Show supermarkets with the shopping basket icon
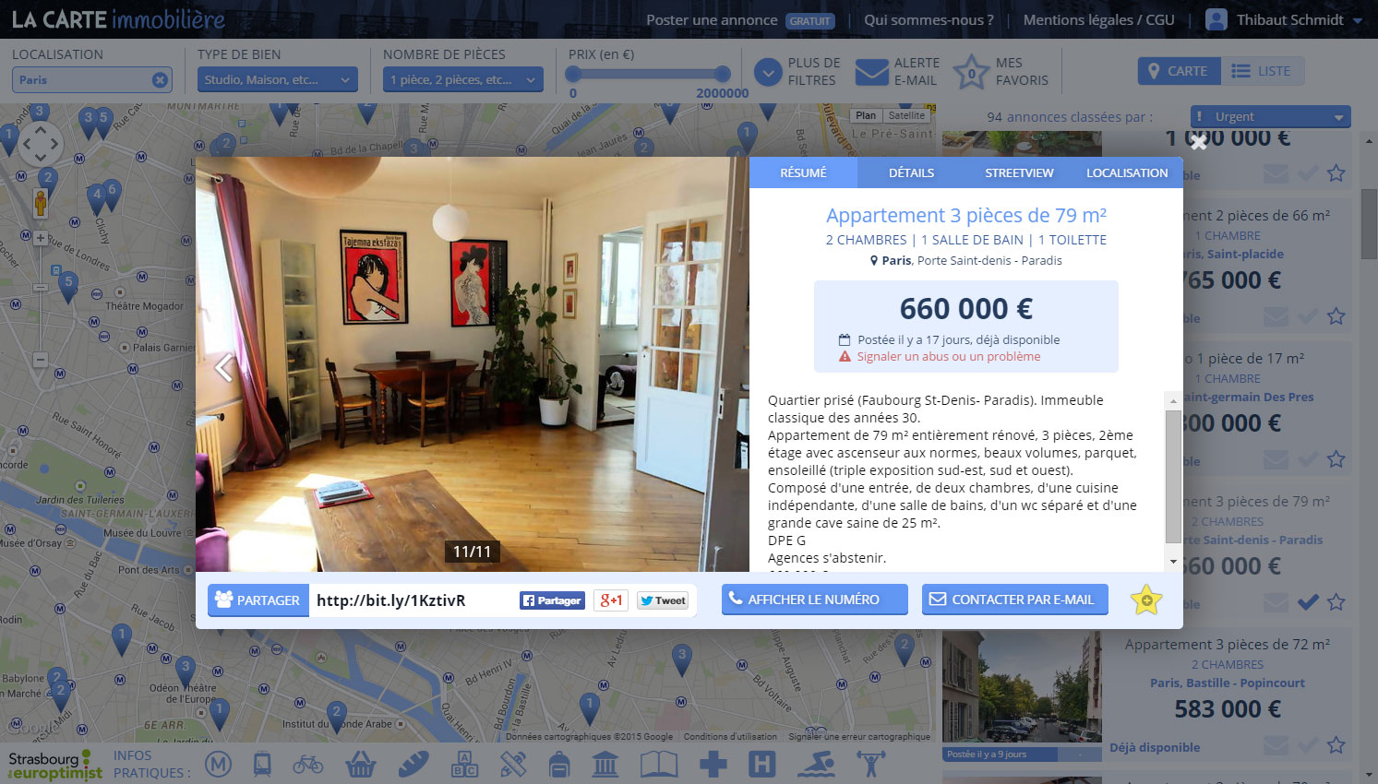Screen dimensions: 1378x784 click(360, 764)
